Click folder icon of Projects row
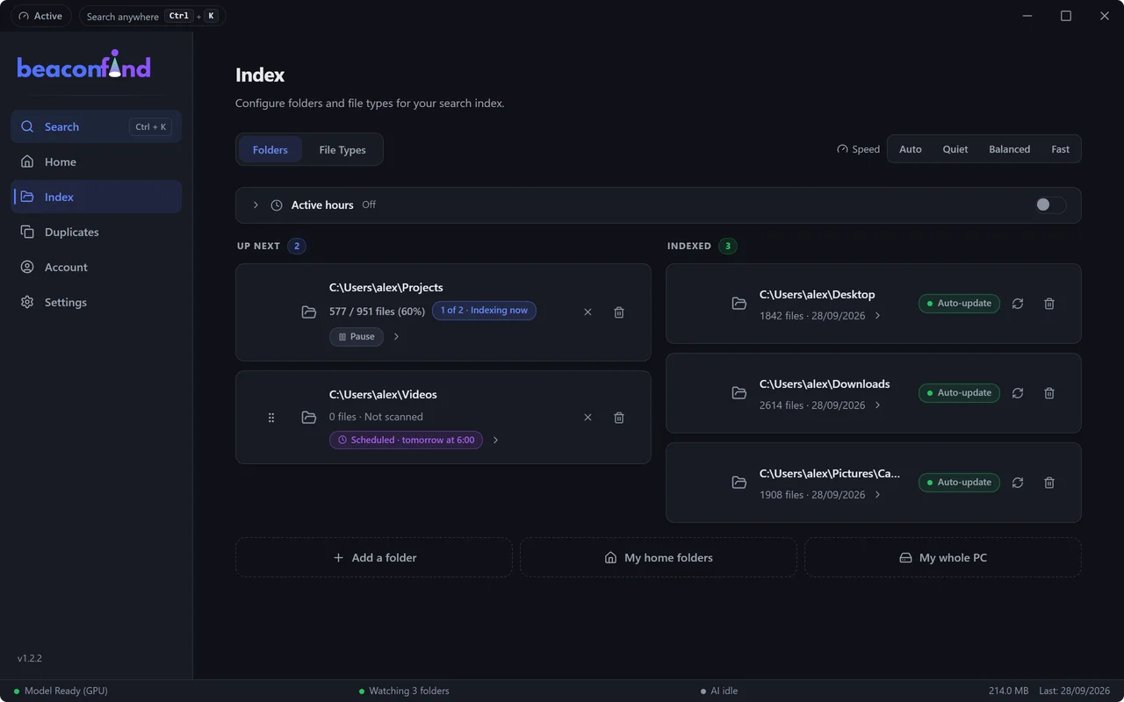The image size is (1124, 702). tap(308, 312)
